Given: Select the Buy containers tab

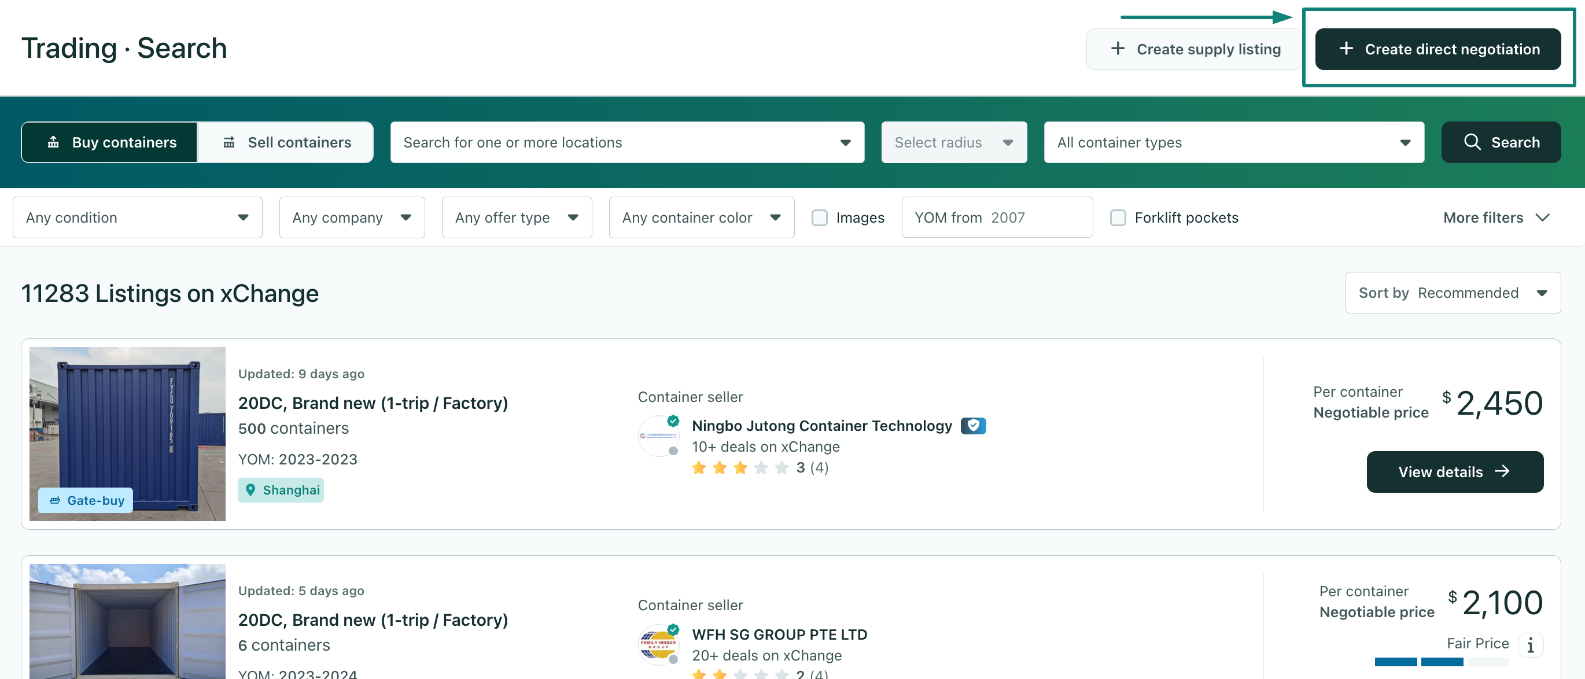Looking at the screenshot, I should click(x=109, y=142).
